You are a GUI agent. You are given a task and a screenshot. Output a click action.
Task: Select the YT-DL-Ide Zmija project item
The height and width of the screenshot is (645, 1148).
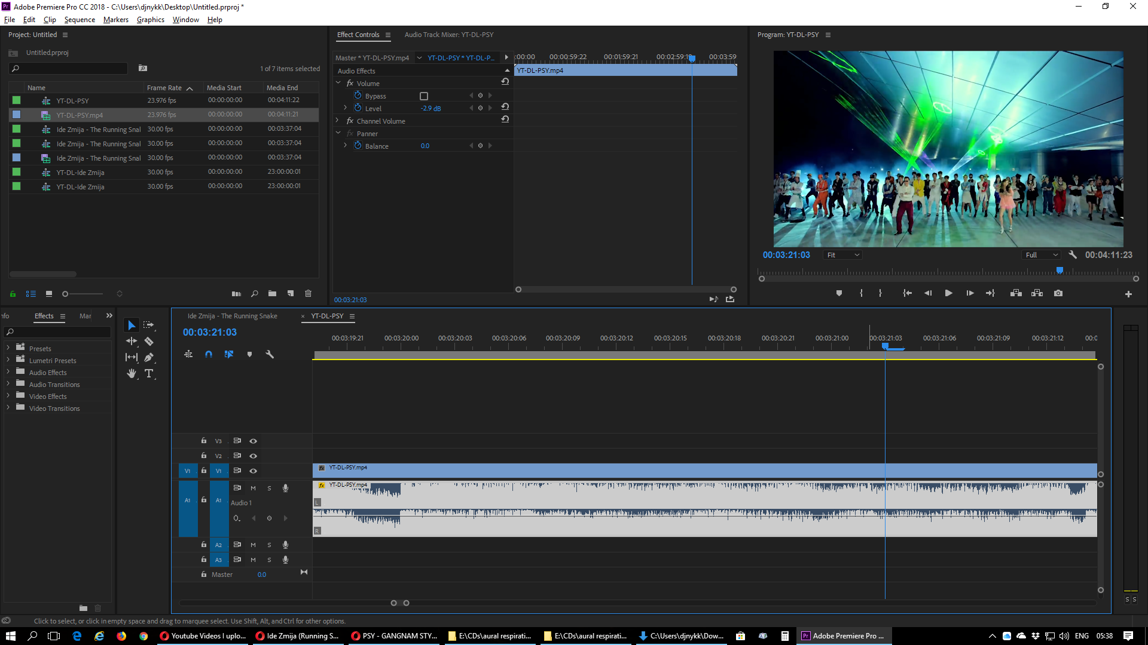pos(80,173)
